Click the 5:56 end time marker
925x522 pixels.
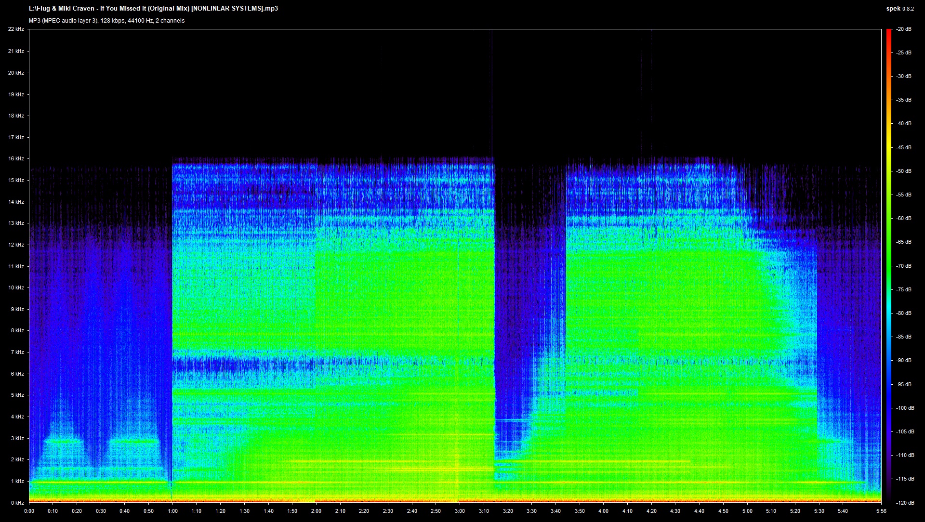click(x=881, y=511)
